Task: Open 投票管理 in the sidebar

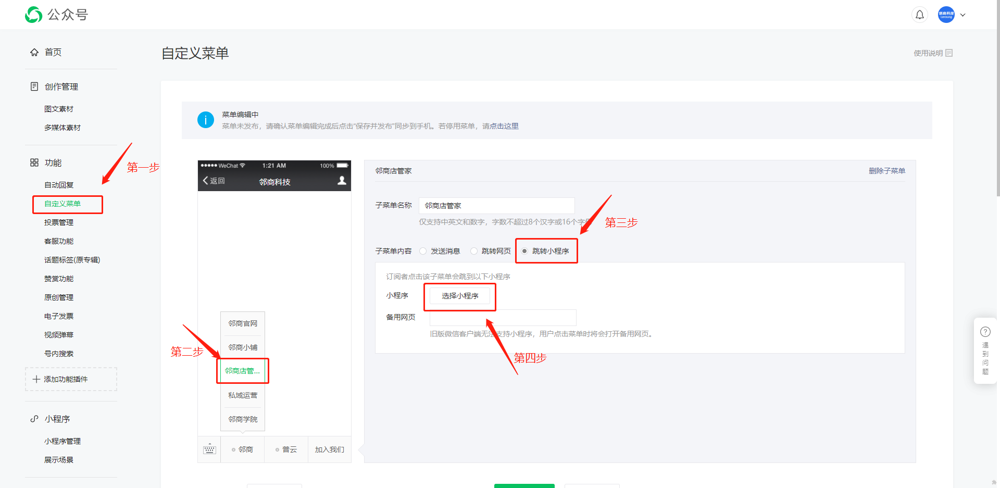Action: point(59,222)
